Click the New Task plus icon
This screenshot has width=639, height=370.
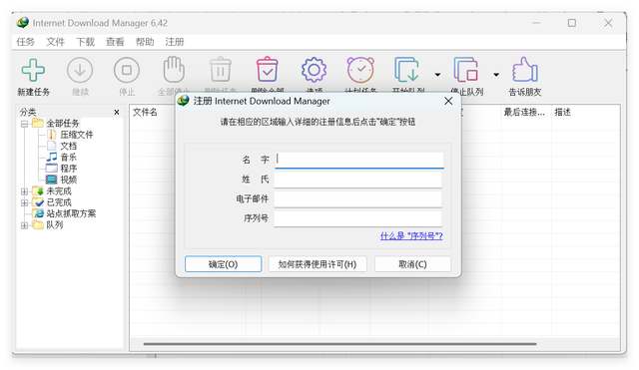click(33, 70)
